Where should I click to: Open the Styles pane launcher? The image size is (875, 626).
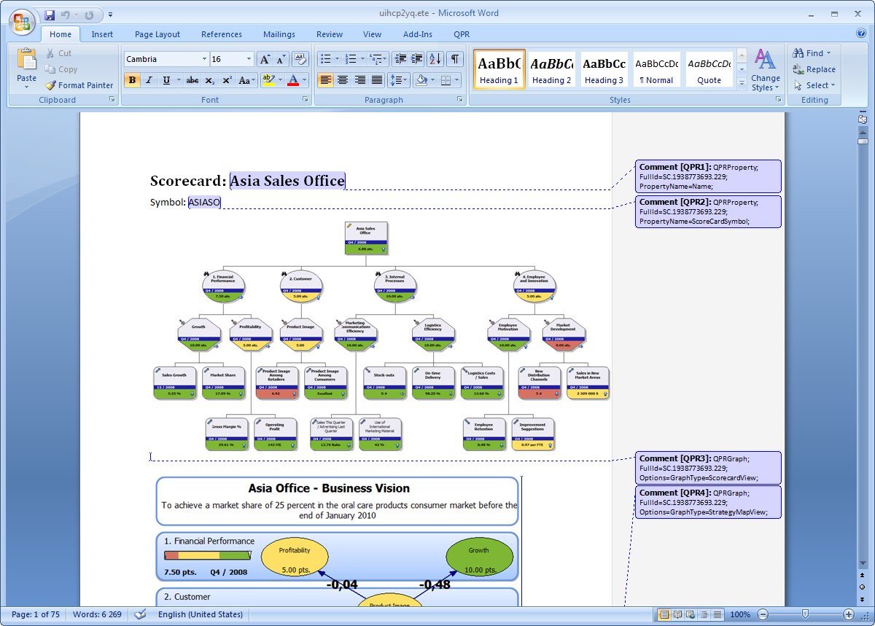coord(777,100)
